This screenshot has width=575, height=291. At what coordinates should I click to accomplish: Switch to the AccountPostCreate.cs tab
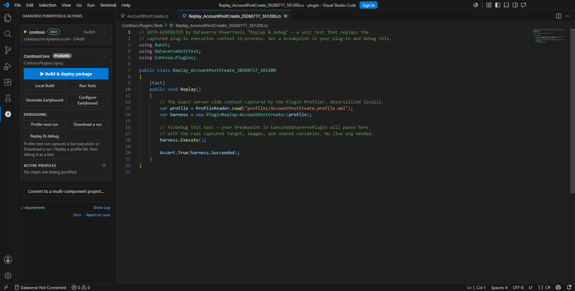click(x=147, y=16)
